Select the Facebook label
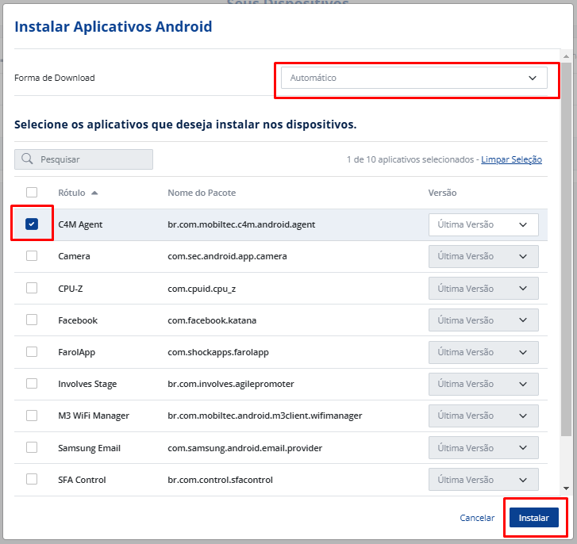Viewport: 577px width, 544px height. click(x=78, y=320)
